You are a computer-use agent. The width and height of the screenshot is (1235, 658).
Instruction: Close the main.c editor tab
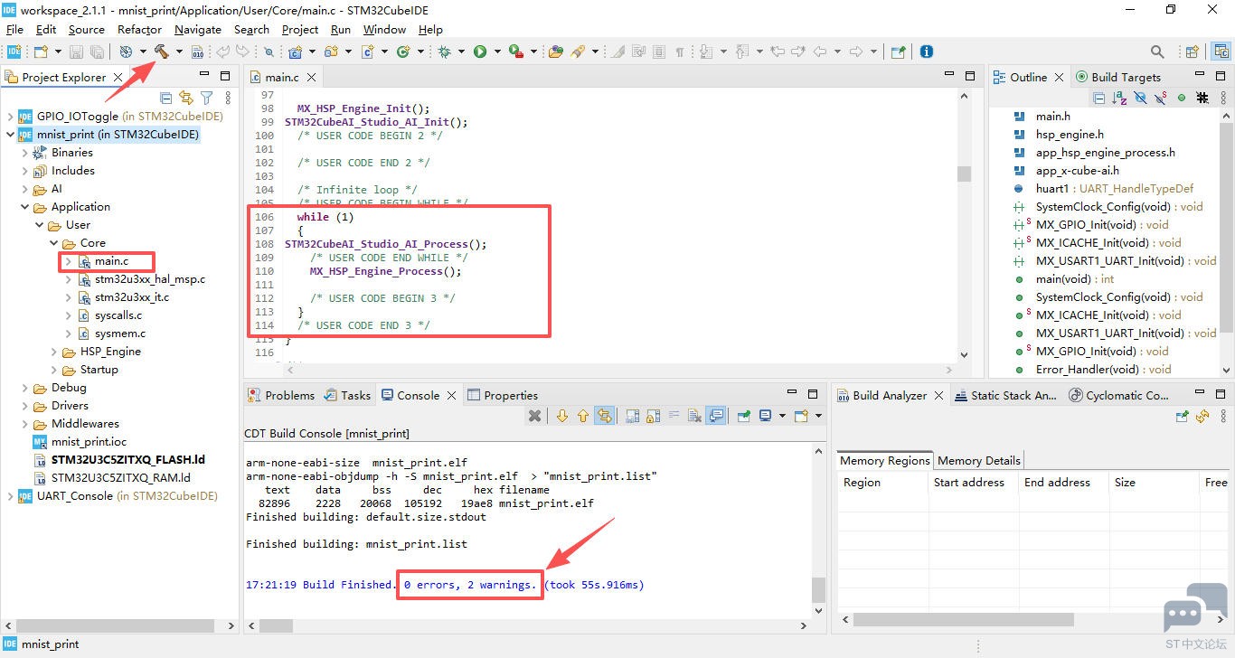tap(311, 78)
